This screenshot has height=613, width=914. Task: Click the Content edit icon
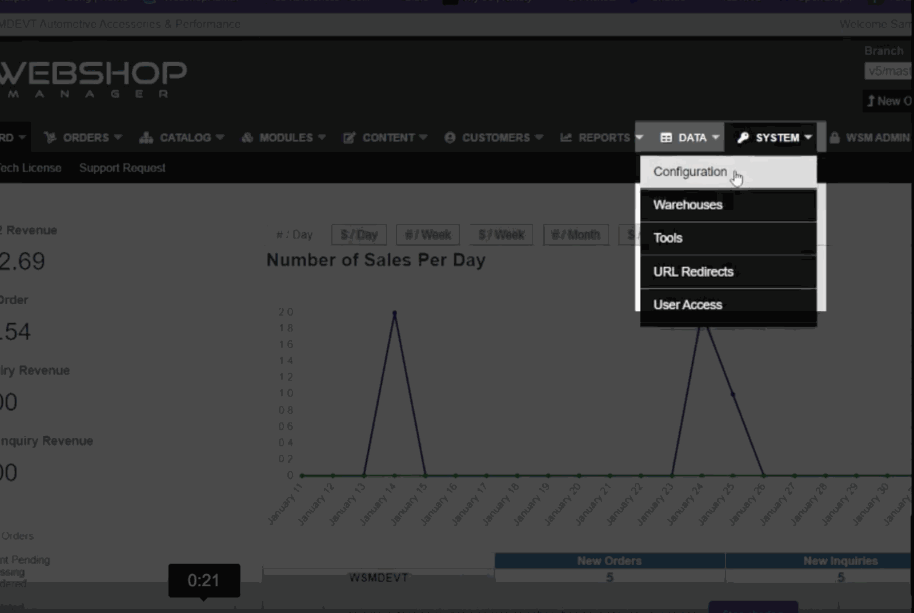349,138
